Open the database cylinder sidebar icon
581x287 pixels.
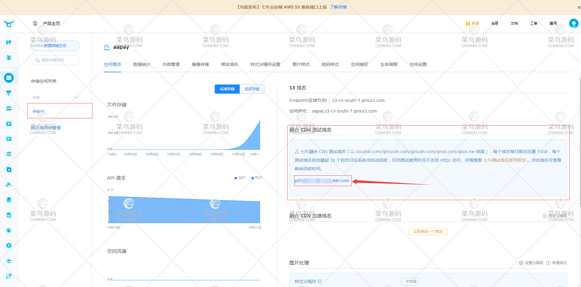pyautogui.click(x=9, y=215)
